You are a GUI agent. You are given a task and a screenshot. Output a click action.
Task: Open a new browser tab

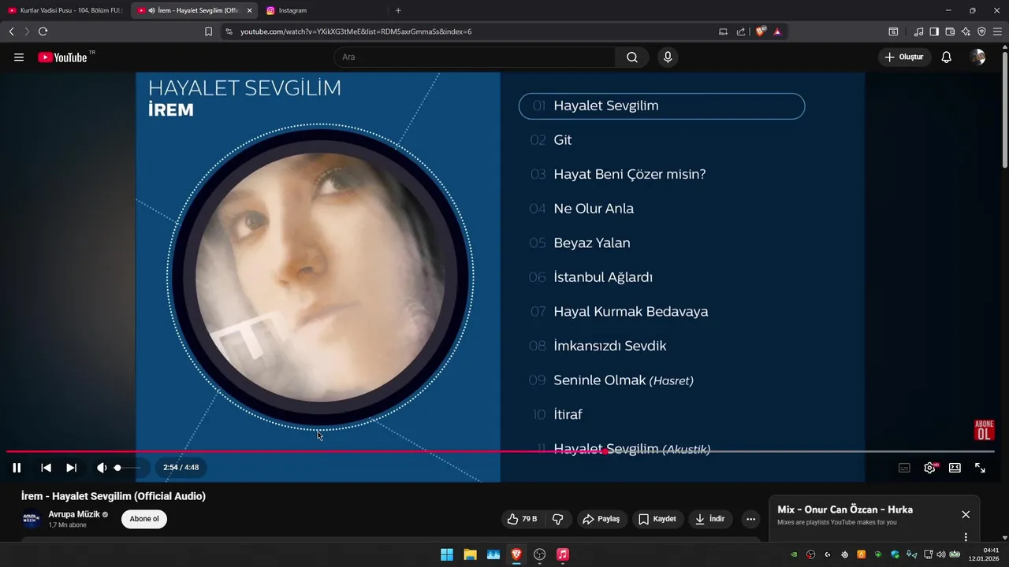(398, 10)
